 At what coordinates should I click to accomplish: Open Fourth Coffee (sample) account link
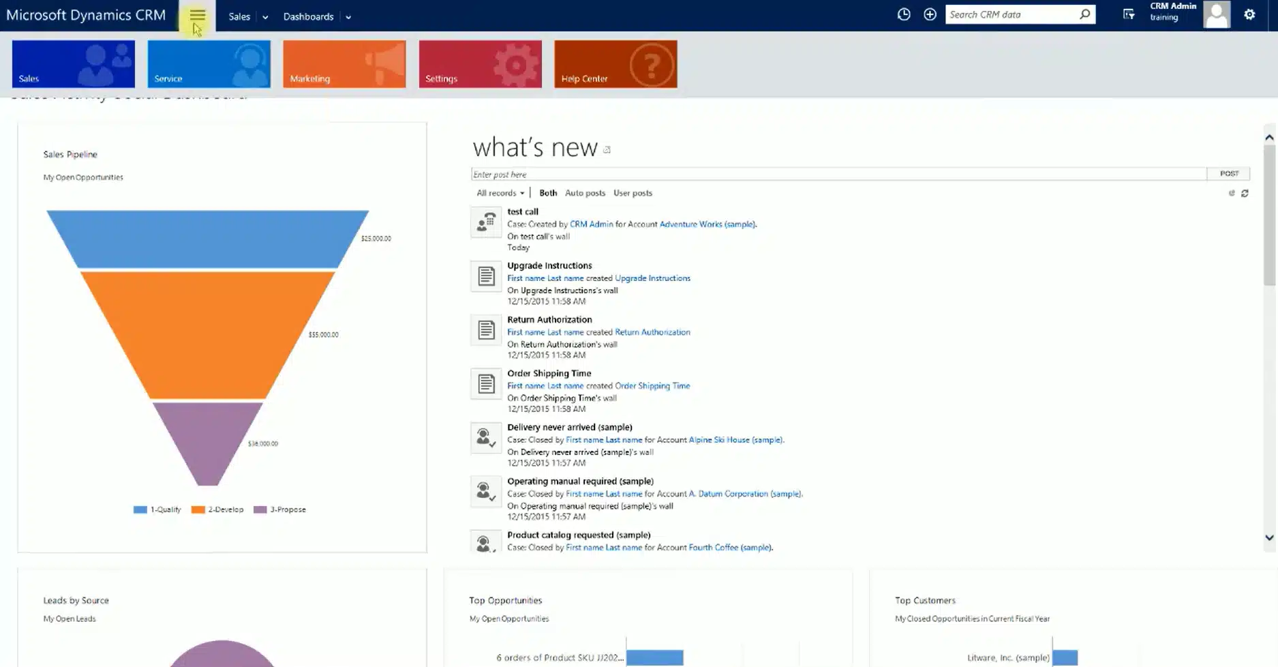(x=730, y=548)
